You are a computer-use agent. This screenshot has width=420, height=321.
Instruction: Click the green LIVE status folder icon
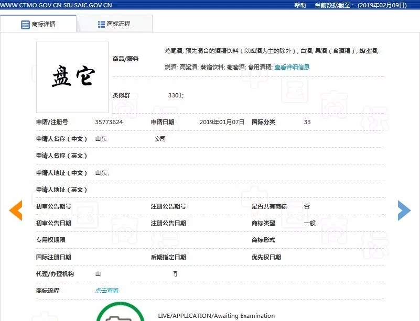120,315
